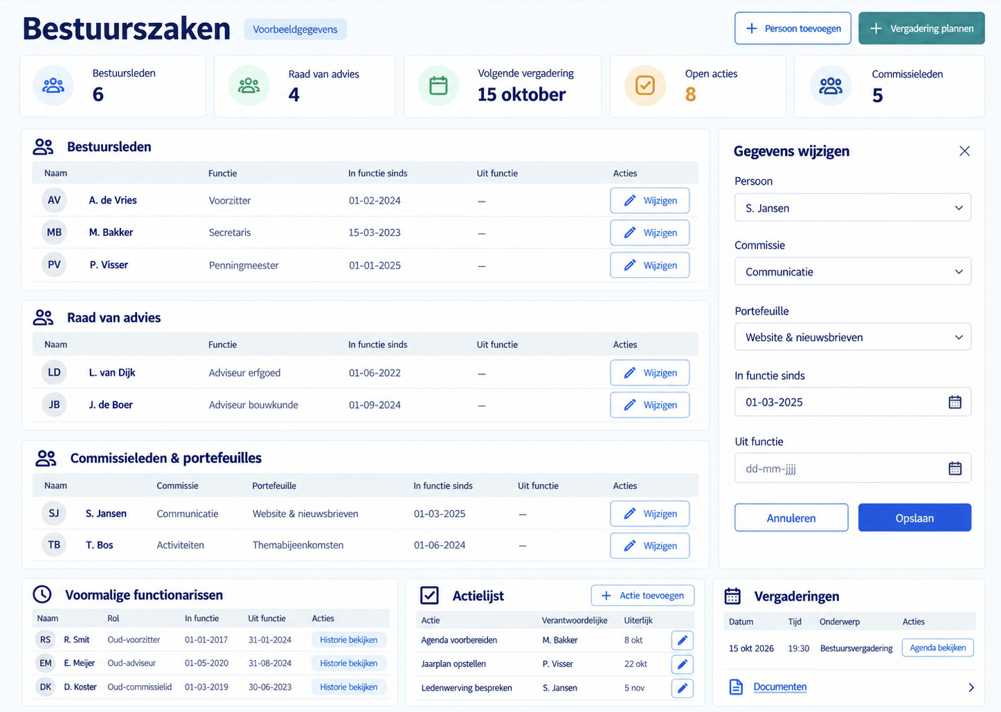Image resolution: width=1001 pixels, height=712 pixels.
Task: Edit L. van Dijk via Wijzigen
Action: tap(649, 373)
